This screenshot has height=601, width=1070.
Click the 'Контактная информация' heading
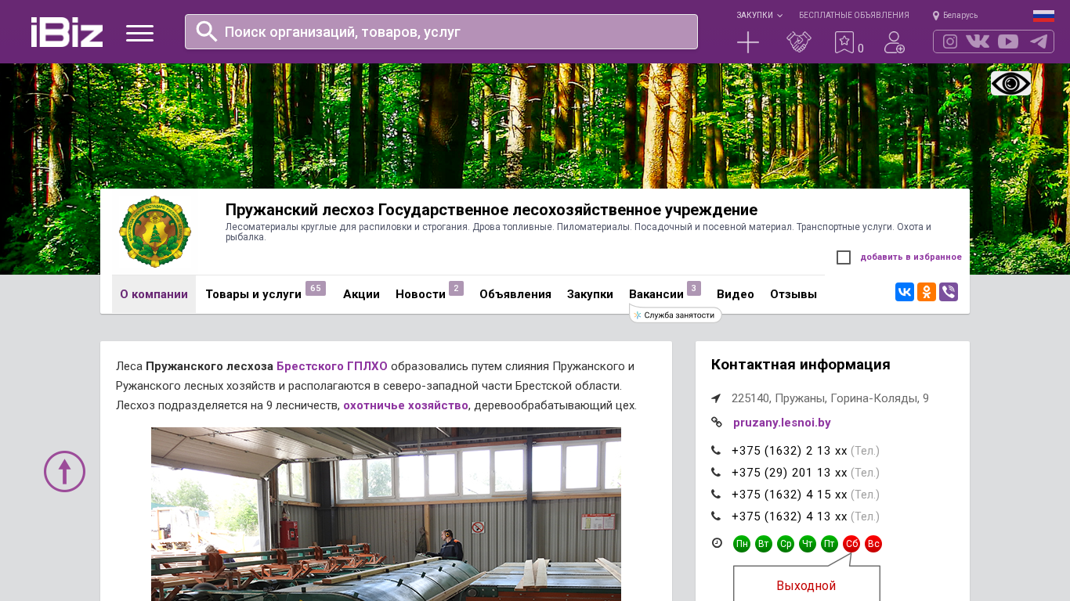tap(801, 365)
